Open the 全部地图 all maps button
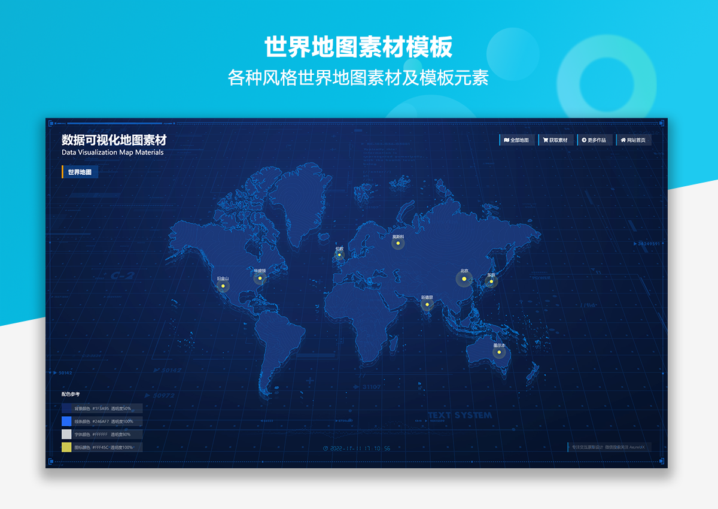Viewport: 718px width, 509px height. [517, 140]
